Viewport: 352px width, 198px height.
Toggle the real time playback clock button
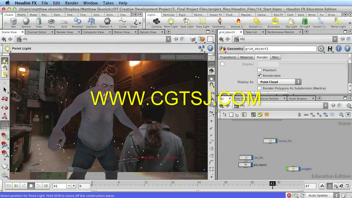(330, 186)
